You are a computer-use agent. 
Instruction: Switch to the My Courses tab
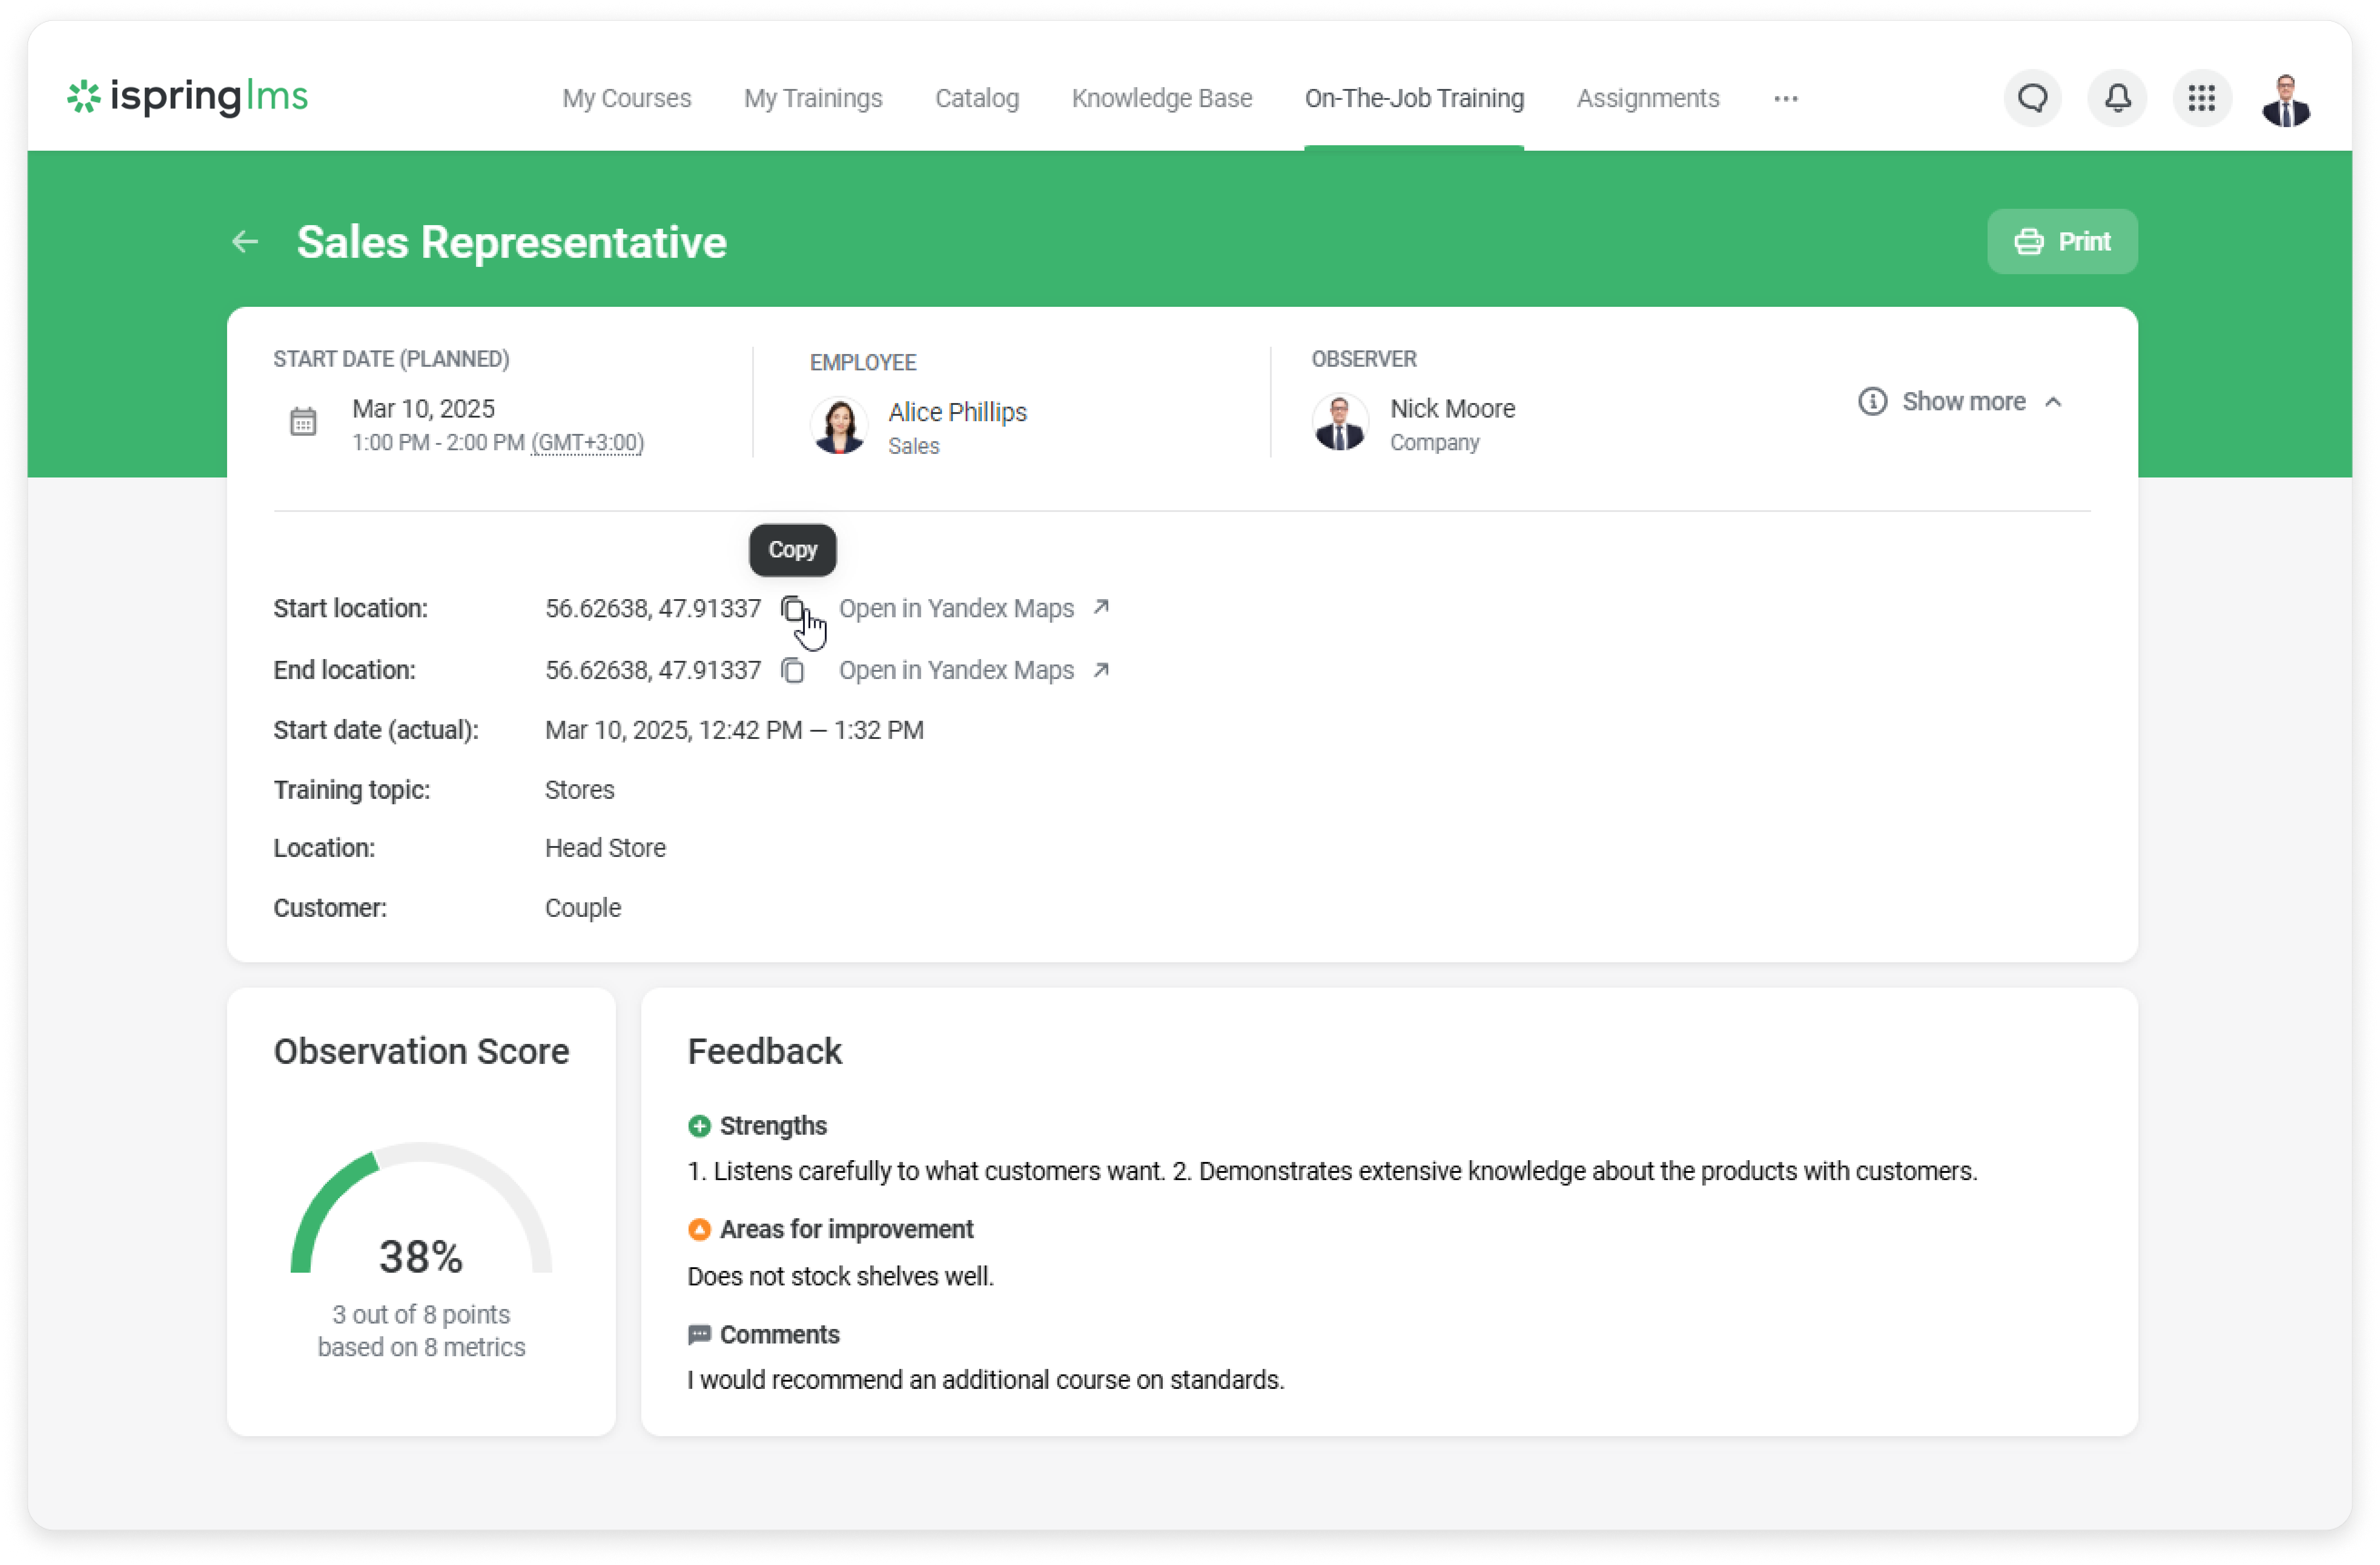pos(626,98)
